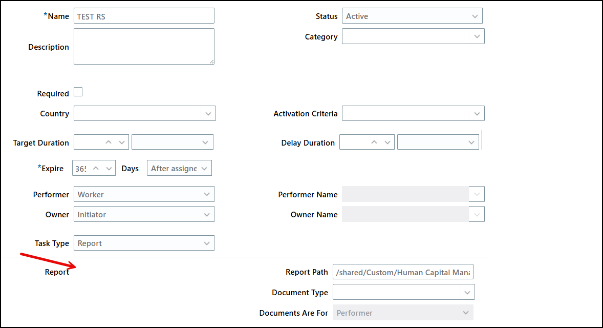Increase the Target Duration value with the up arrow
The width and height of the screenshot is (603, 328).
[109, 142]
